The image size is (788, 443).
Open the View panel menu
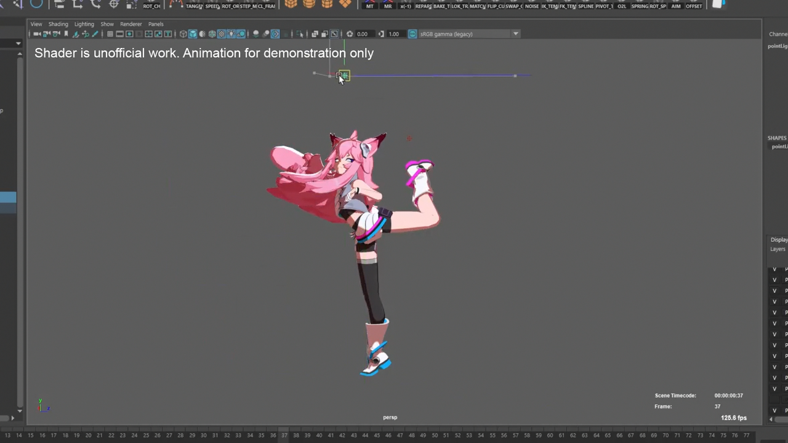[x=36, y=24]
